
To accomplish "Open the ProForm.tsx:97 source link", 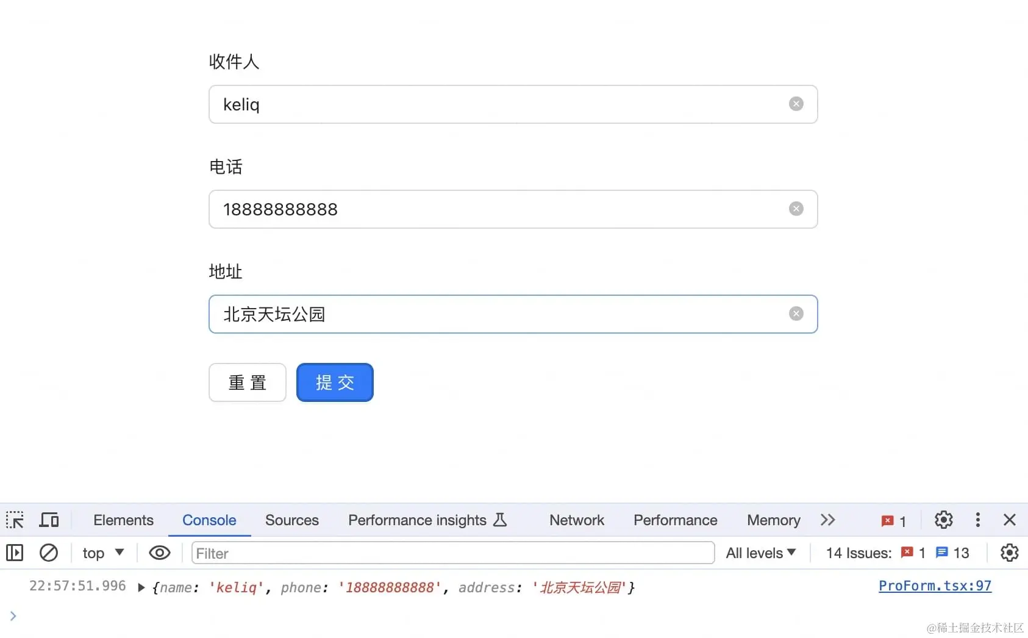I will coord(935,586).
